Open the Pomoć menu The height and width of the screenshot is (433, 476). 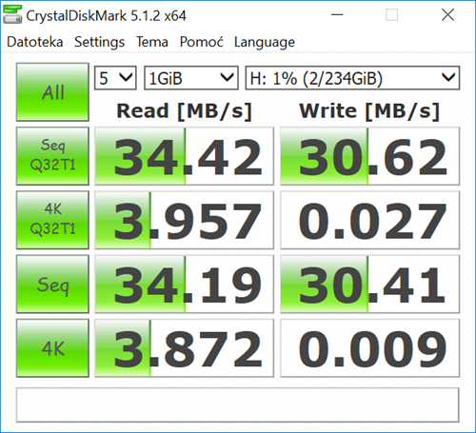coord(201,42)
